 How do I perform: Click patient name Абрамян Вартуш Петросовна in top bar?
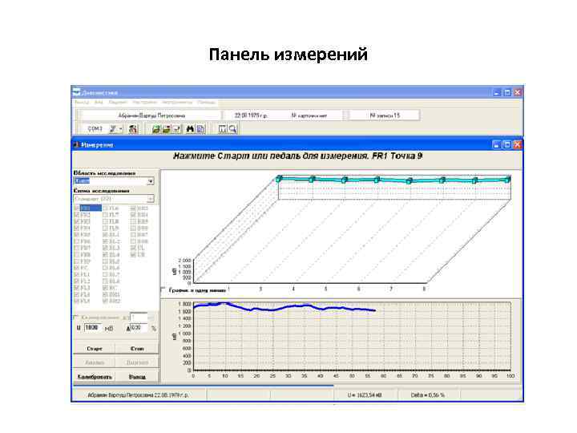click(151, 115)
